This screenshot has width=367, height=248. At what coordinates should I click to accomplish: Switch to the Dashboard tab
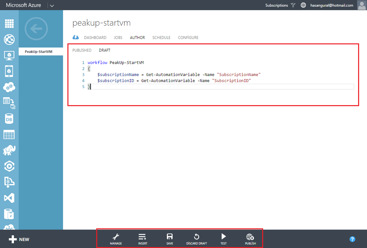point(95,38)
